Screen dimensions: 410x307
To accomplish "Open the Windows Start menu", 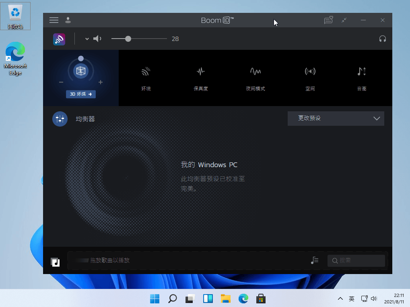I will [155, 299].
